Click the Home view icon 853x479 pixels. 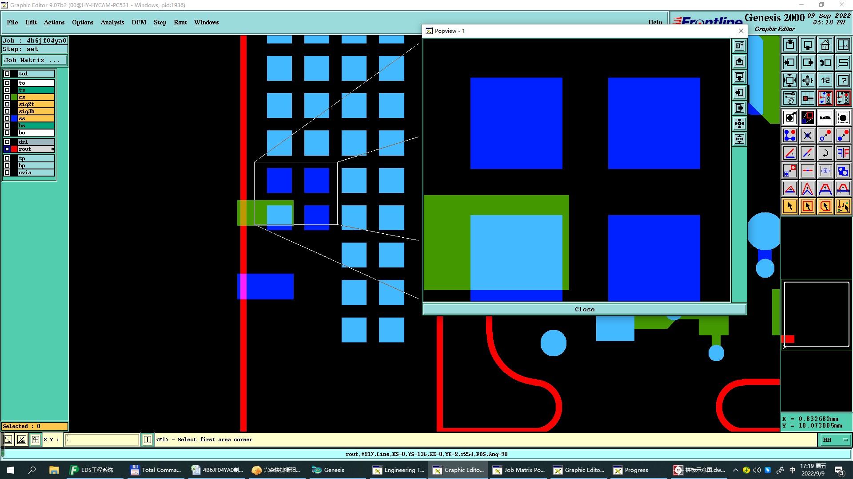pos(825,45)
